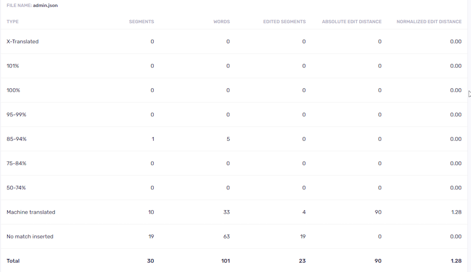Click No match inserted words value 63

pos(226,236)
